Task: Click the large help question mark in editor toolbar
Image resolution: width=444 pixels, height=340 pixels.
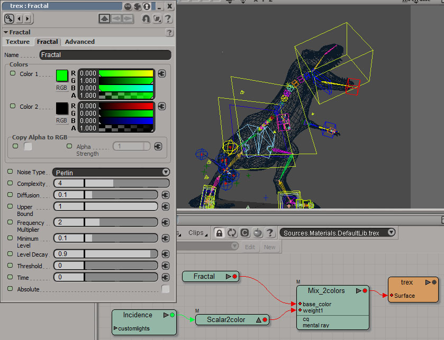Action: point(168,18)
